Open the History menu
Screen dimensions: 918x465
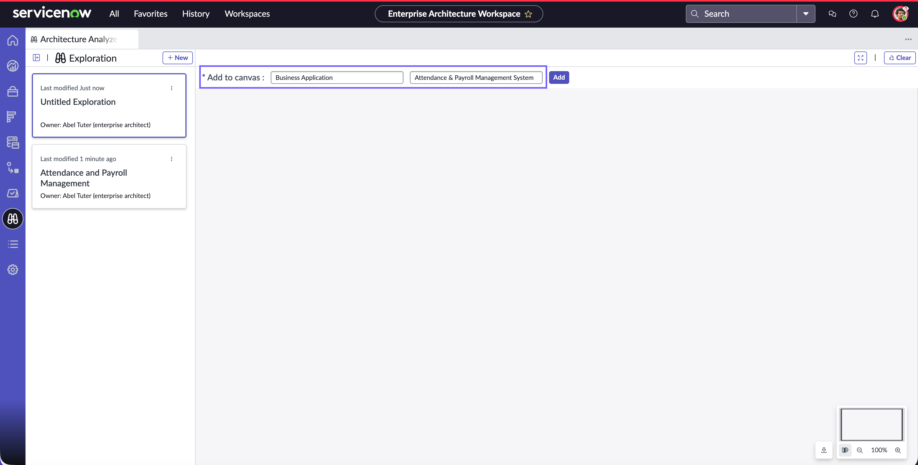196,14
